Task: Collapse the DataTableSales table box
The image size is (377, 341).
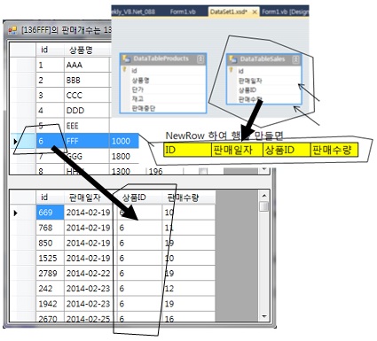Action: tap(295, 59)
